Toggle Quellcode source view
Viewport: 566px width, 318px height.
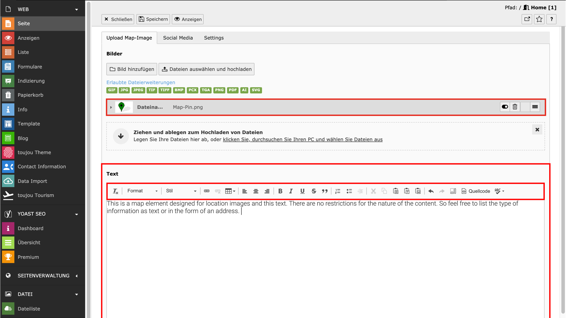coord(475,191)
